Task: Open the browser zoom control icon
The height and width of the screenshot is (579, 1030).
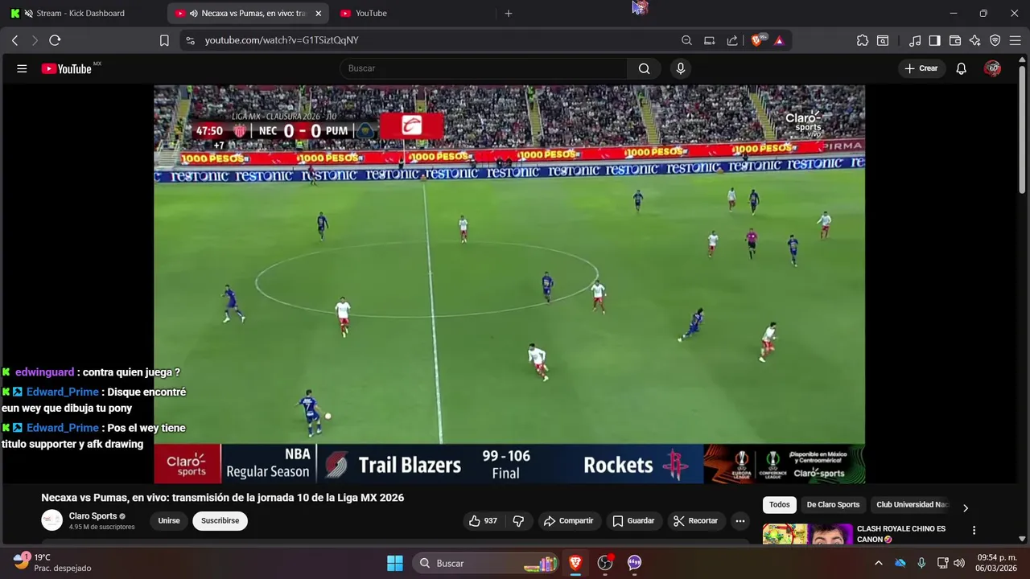Action: pos(686,40)
